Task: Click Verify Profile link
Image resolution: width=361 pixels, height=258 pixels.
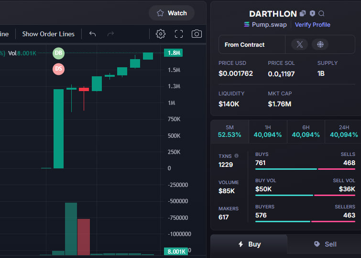Action: (x=312, y=25)
